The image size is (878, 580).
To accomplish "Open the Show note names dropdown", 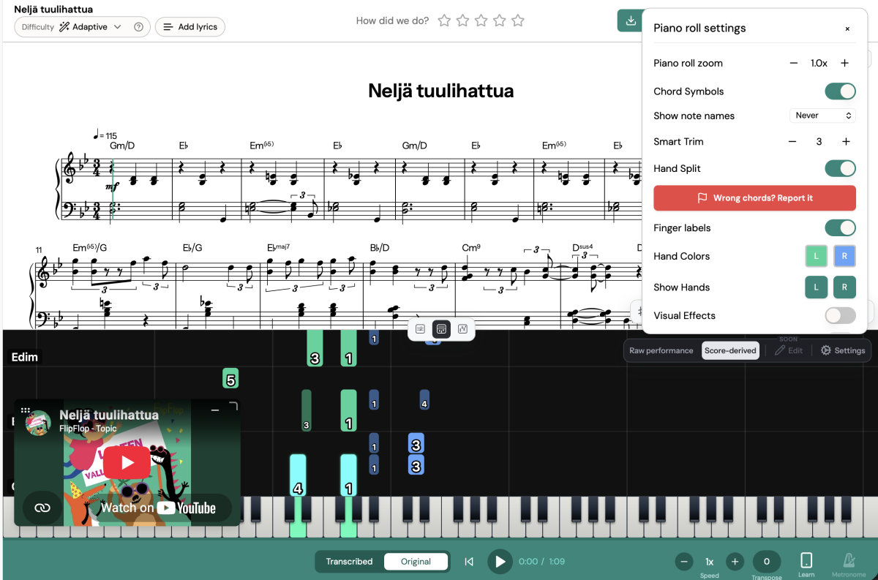I will point(822,116).
